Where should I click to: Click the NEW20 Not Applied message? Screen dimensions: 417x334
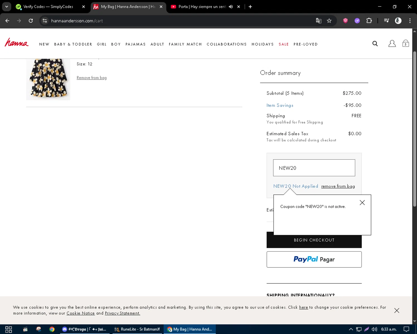pos(296,186)
